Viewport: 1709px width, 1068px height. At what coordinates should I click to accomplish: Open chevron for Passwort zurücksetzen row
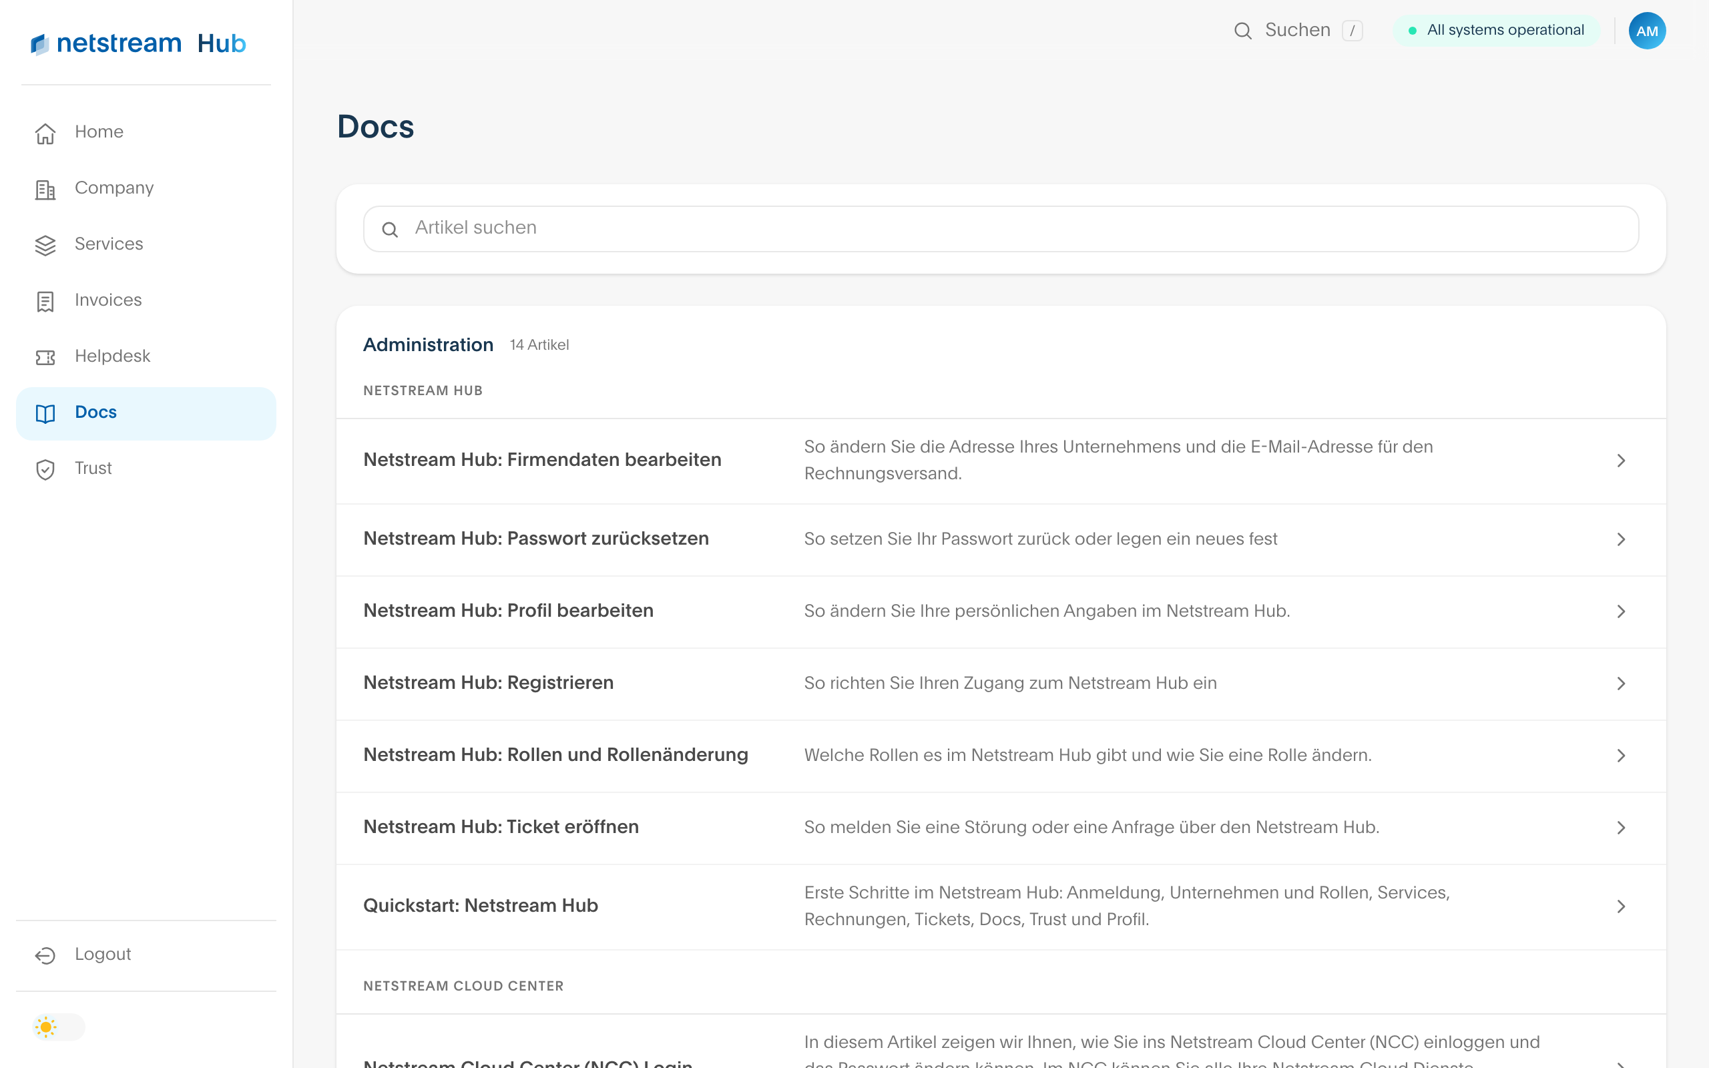coord(1621,539)
